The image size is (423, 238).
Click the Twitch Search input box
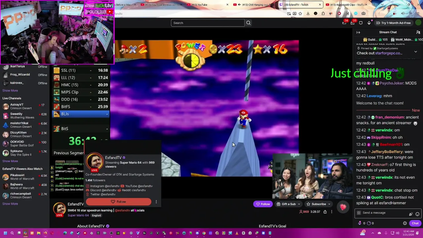click(x=208, y=23)
